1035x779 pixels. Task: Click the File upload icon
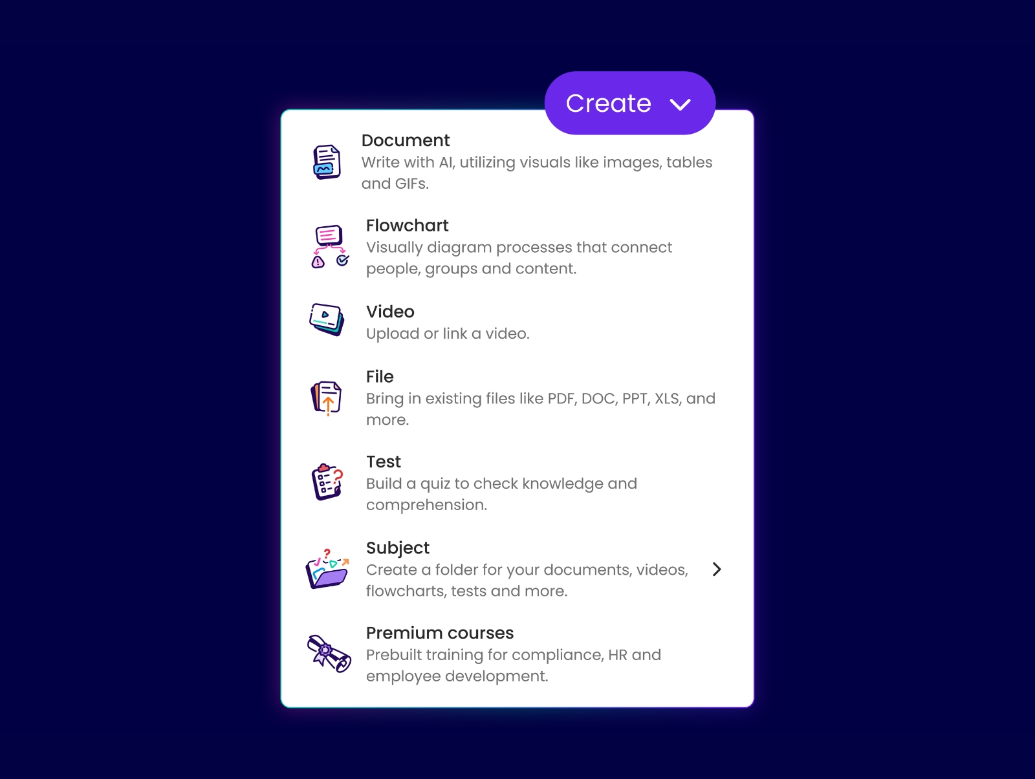(327, 398)
